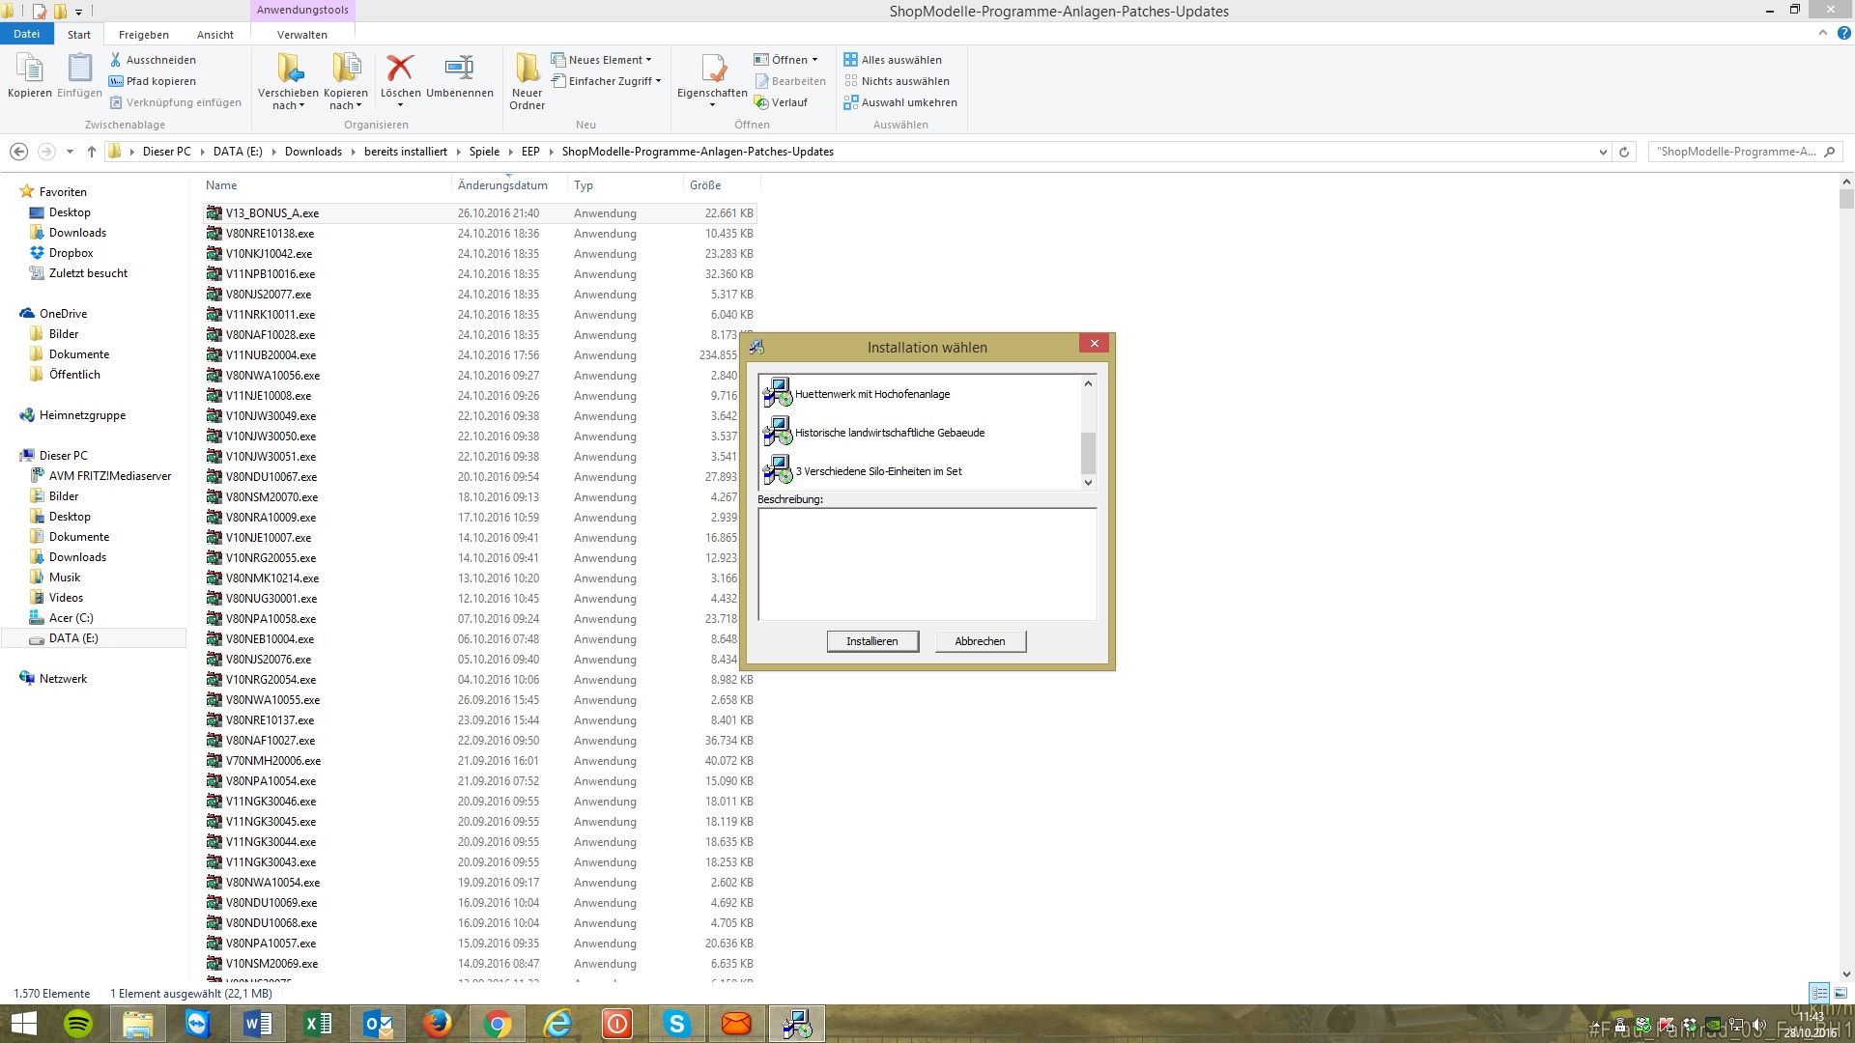
Task: Open Spotify from the taskbar
Action: 78,1024
